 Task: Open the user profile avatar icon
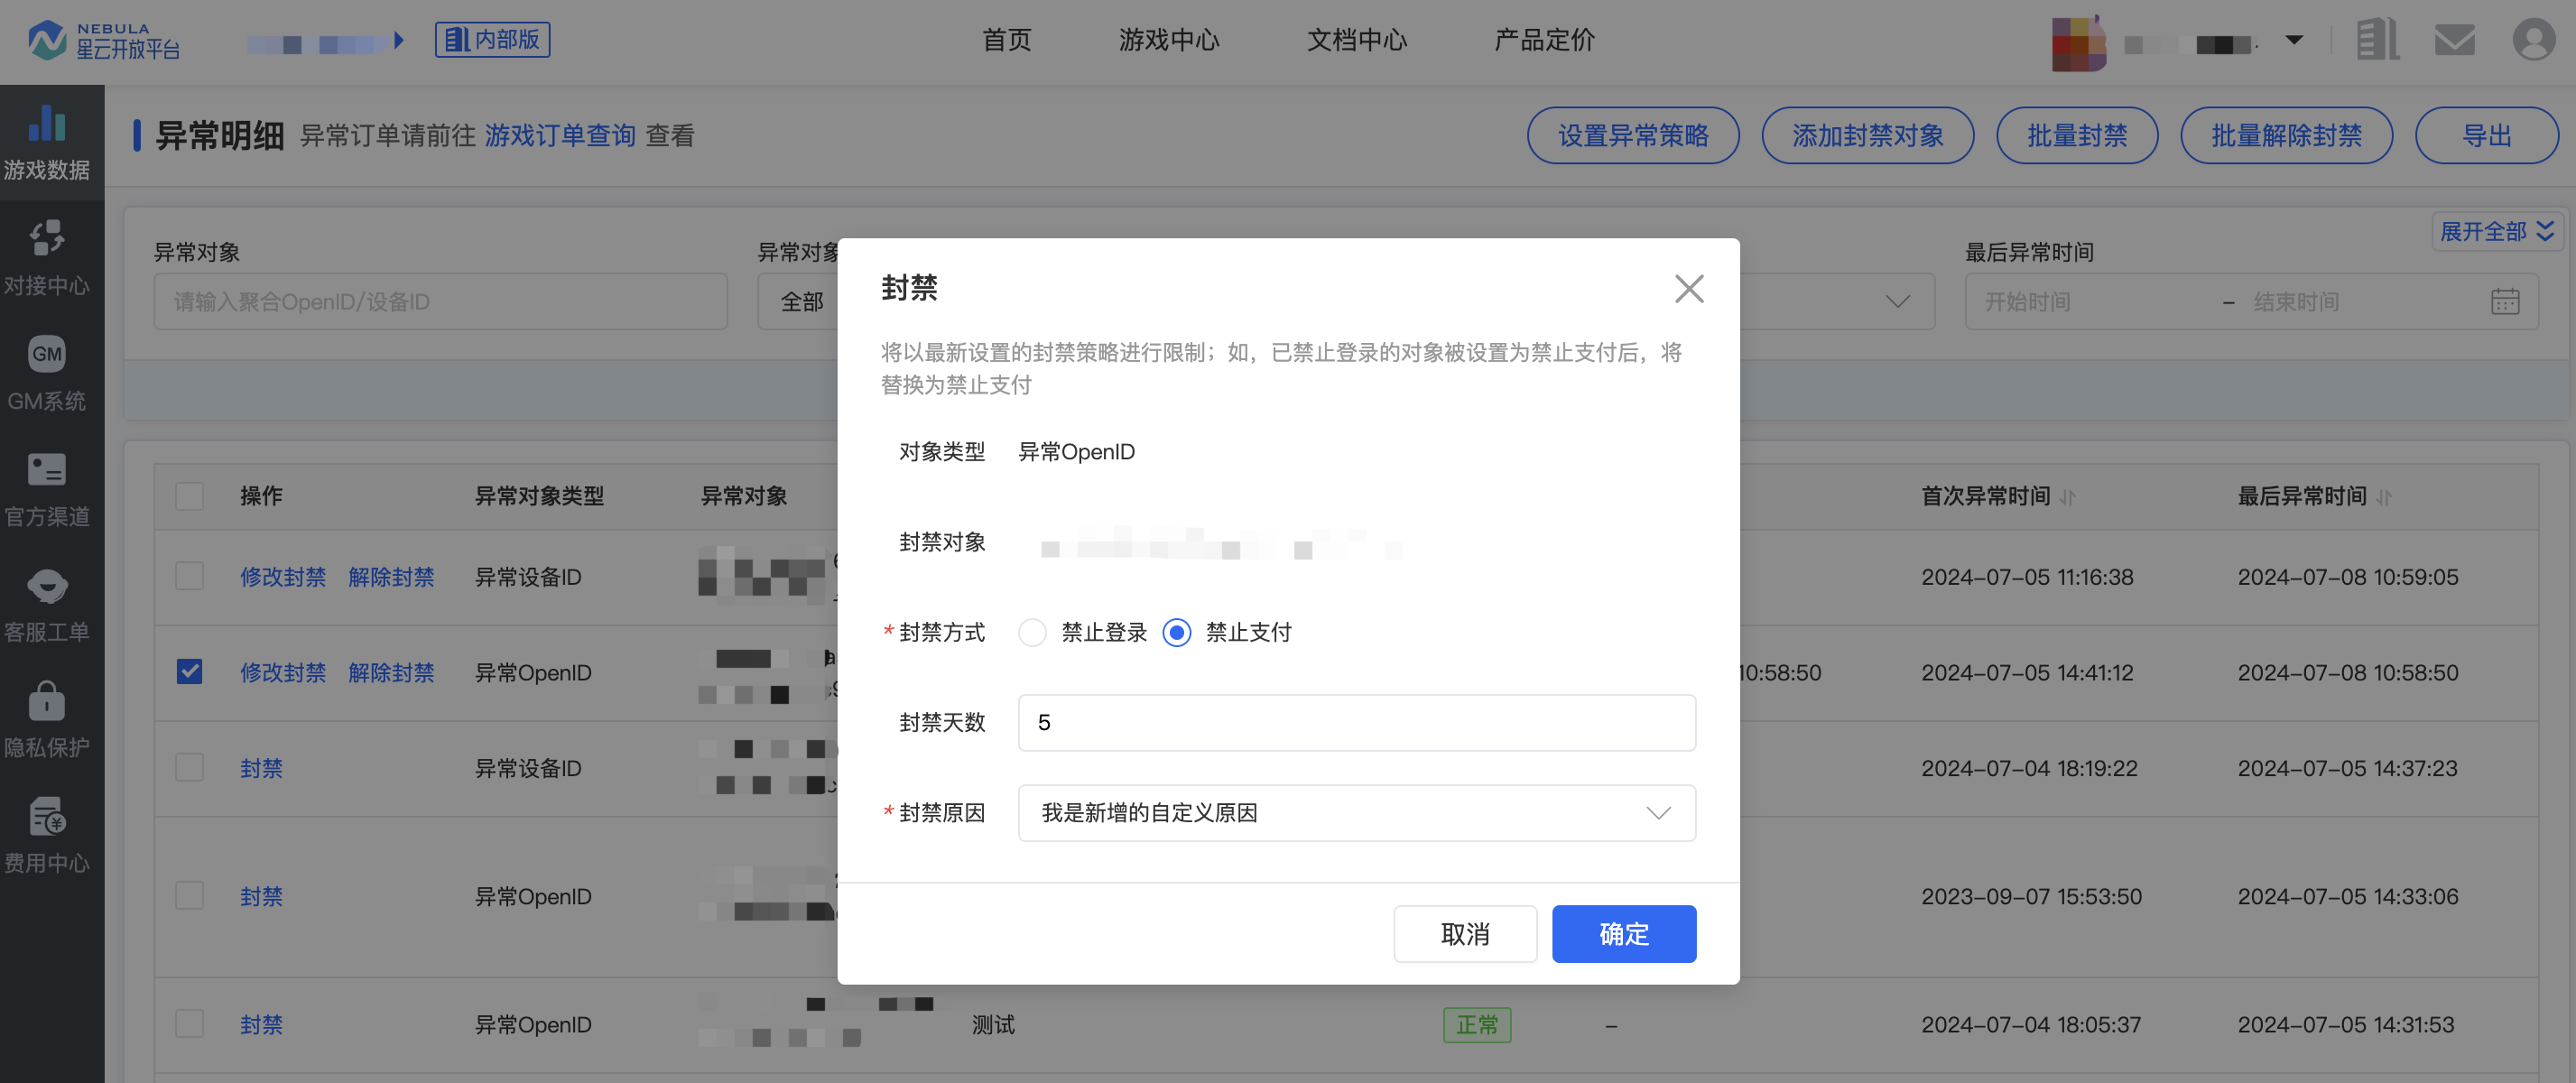point(2533,41)
